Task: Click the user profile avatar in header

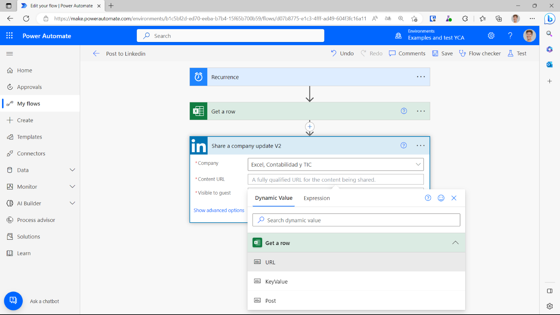Action: pos(529,36)
